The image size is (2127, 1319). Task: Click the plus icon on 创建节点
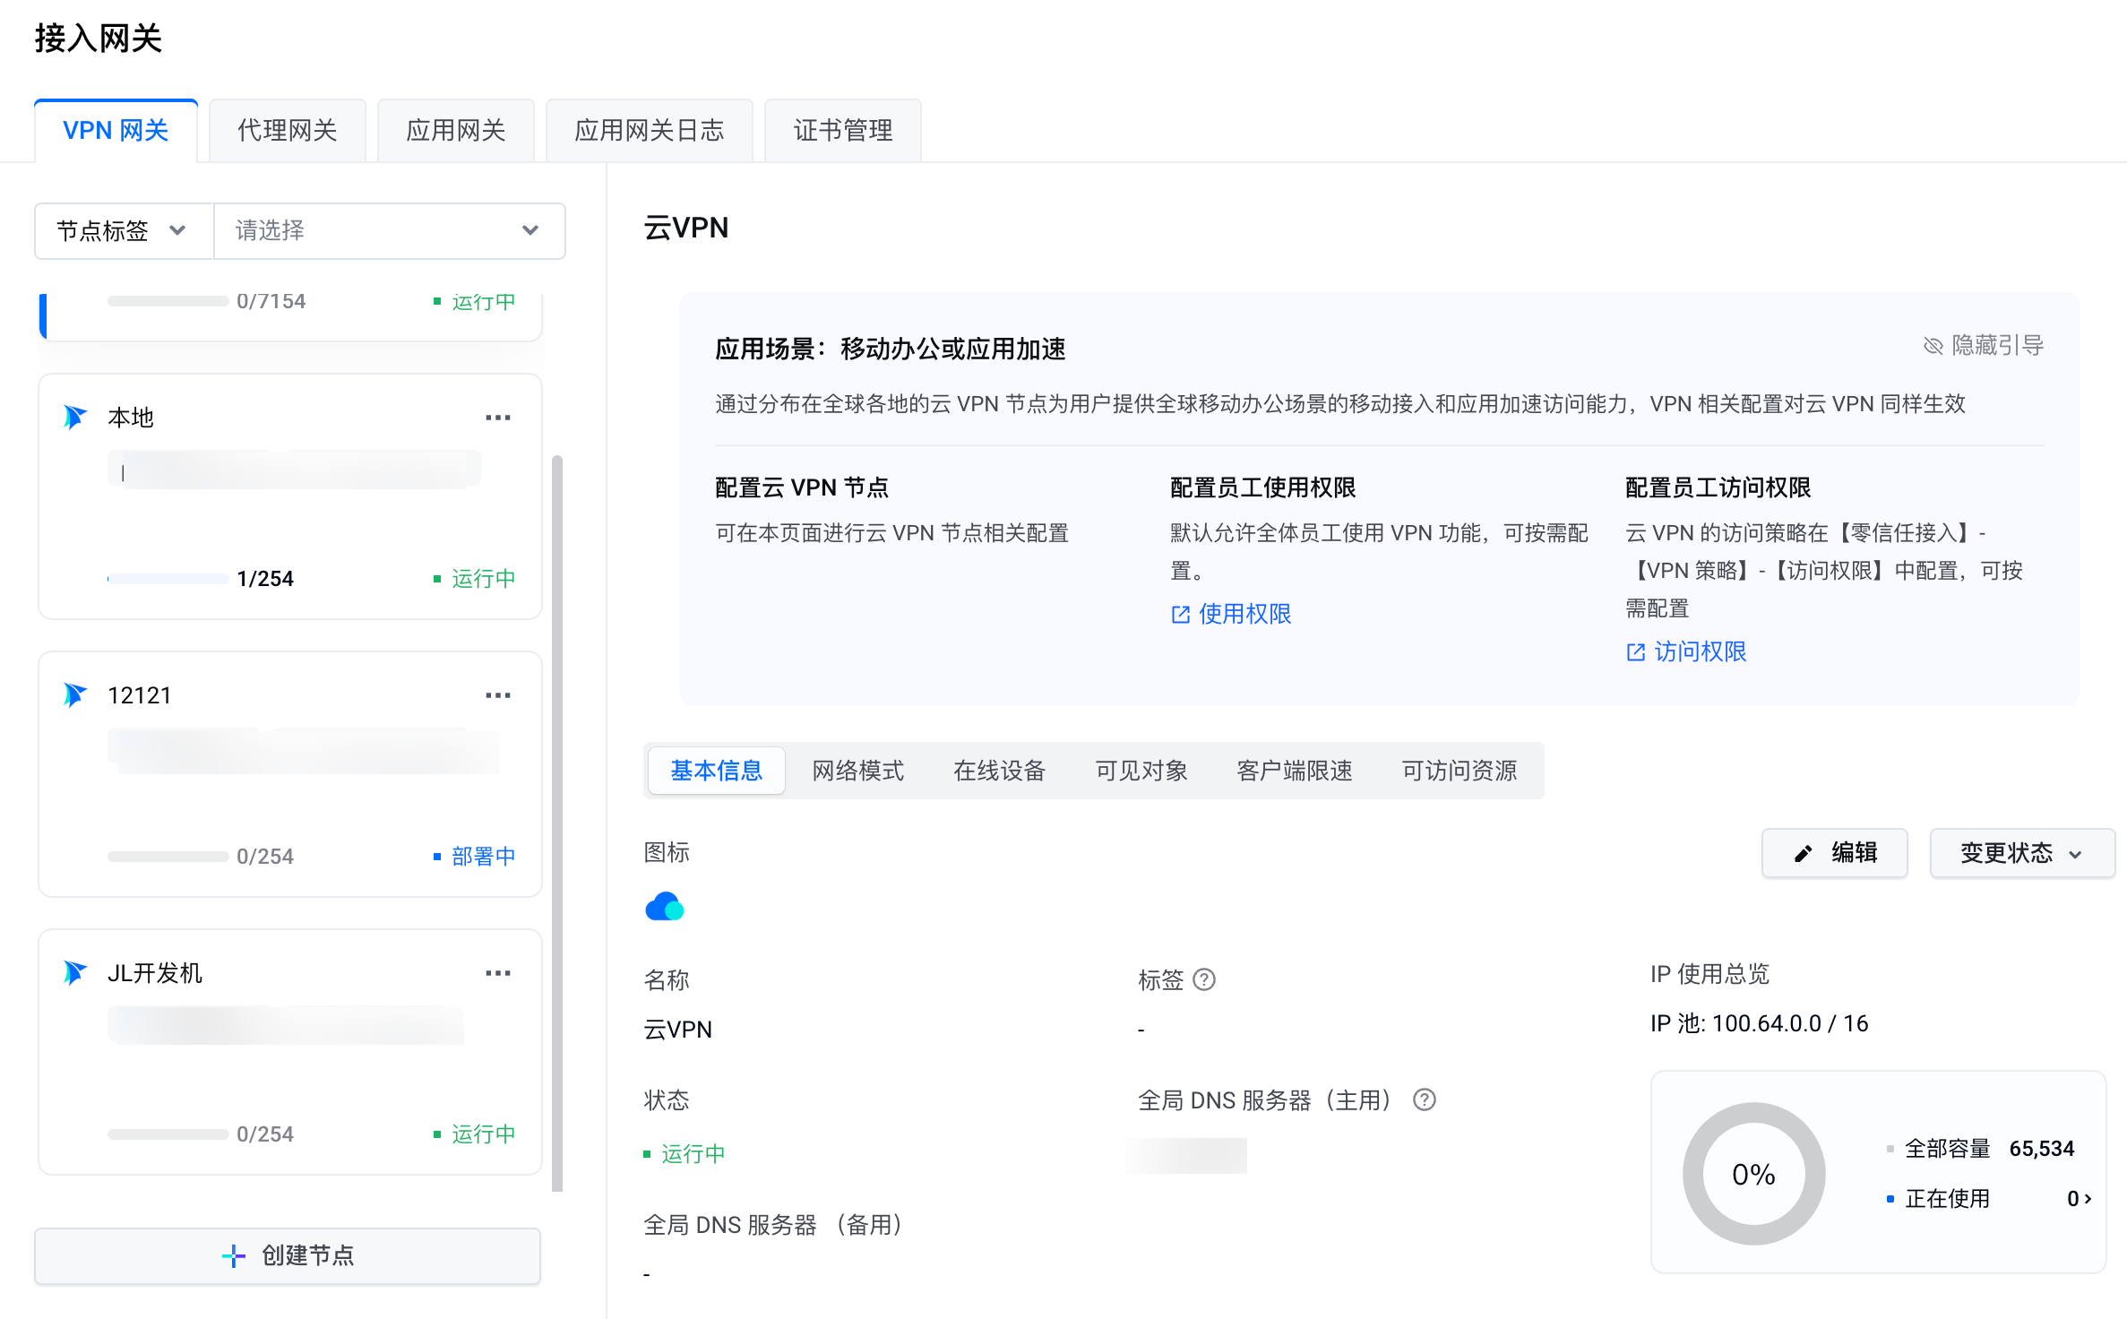pyautogui.click(x=233, y=1255)
